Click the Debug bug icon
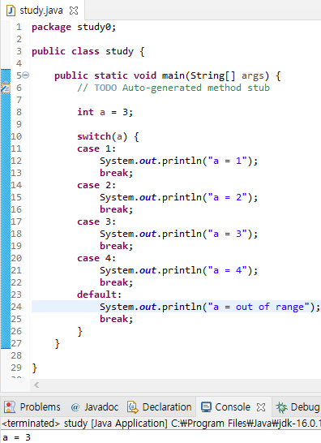Viewport: 321px width, 443px height. [x=281, y=407]
